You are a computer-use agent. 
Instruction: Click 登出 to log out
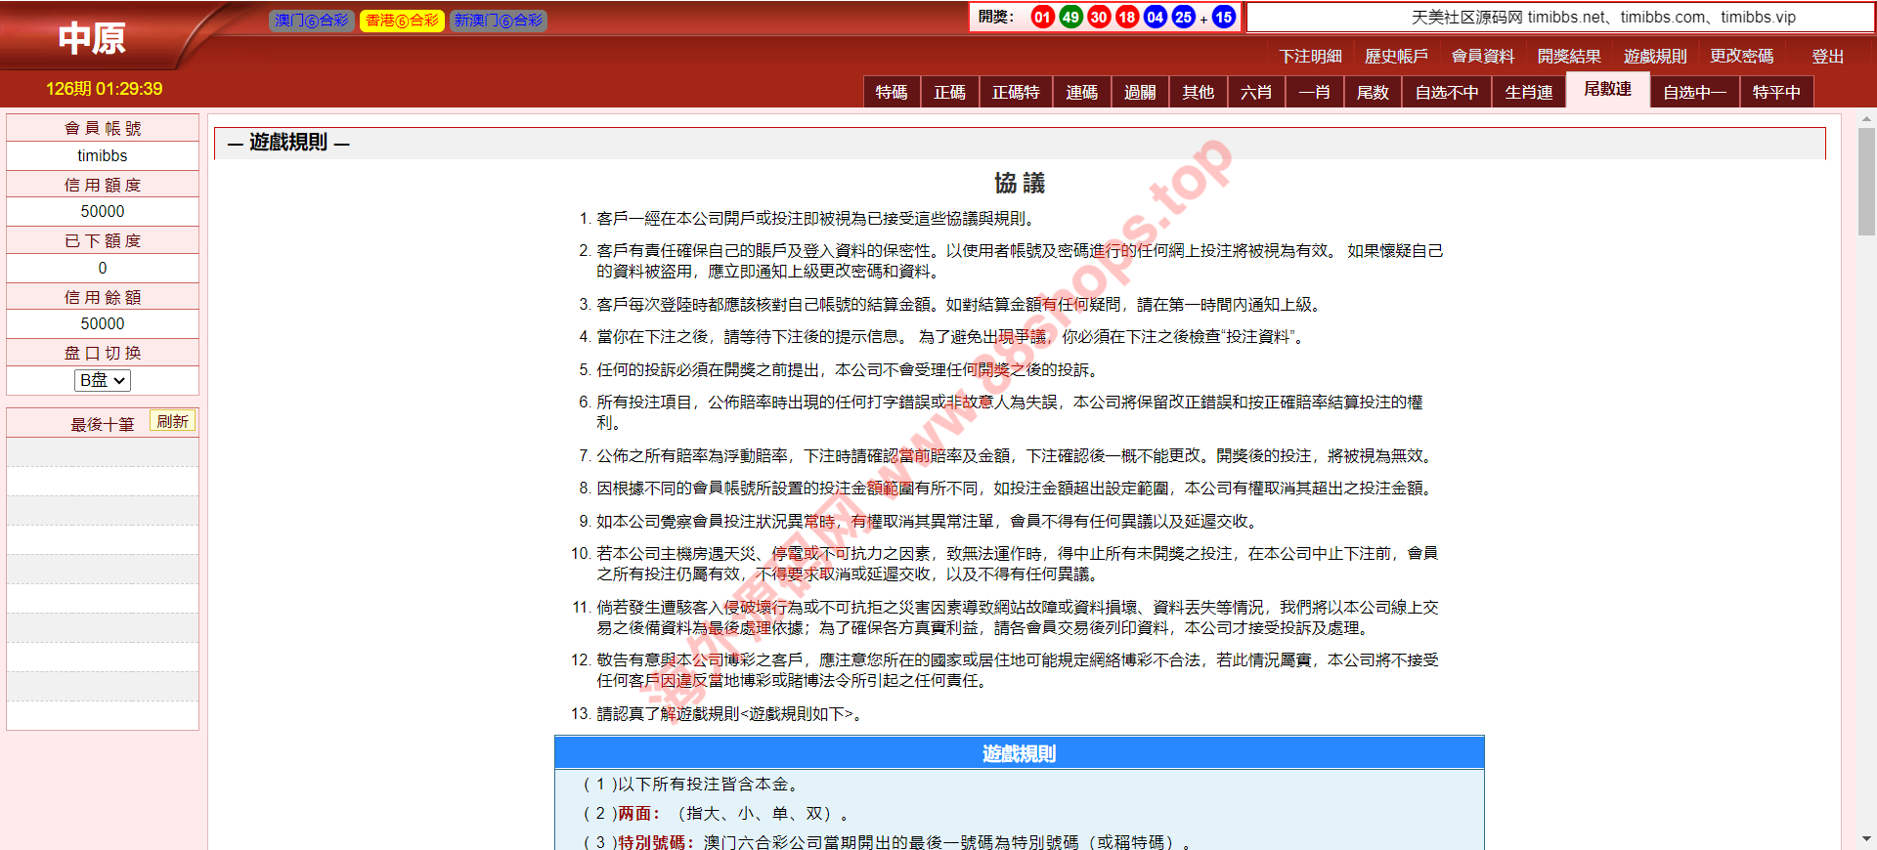(1827, 57)
